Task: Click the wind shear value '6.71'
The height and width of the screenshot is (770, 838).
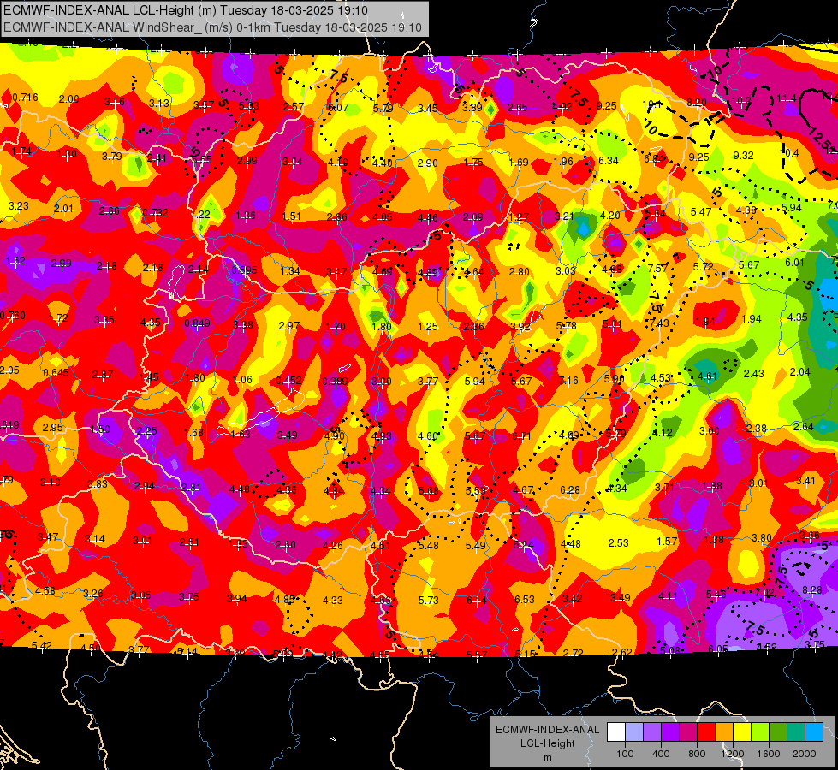Action: click(x=521, y=436)
